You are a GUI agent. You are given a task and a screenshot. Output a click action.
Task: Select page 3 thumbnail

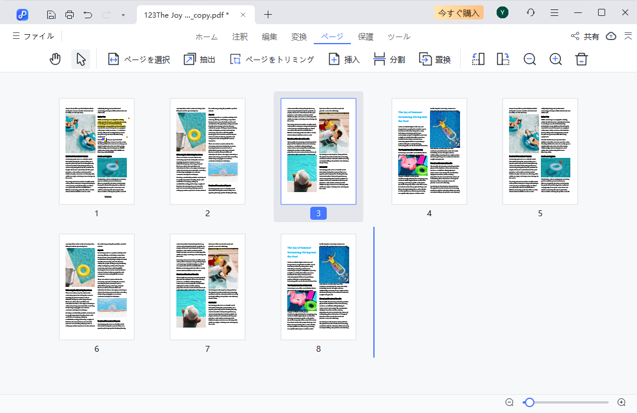click(318, 151)
